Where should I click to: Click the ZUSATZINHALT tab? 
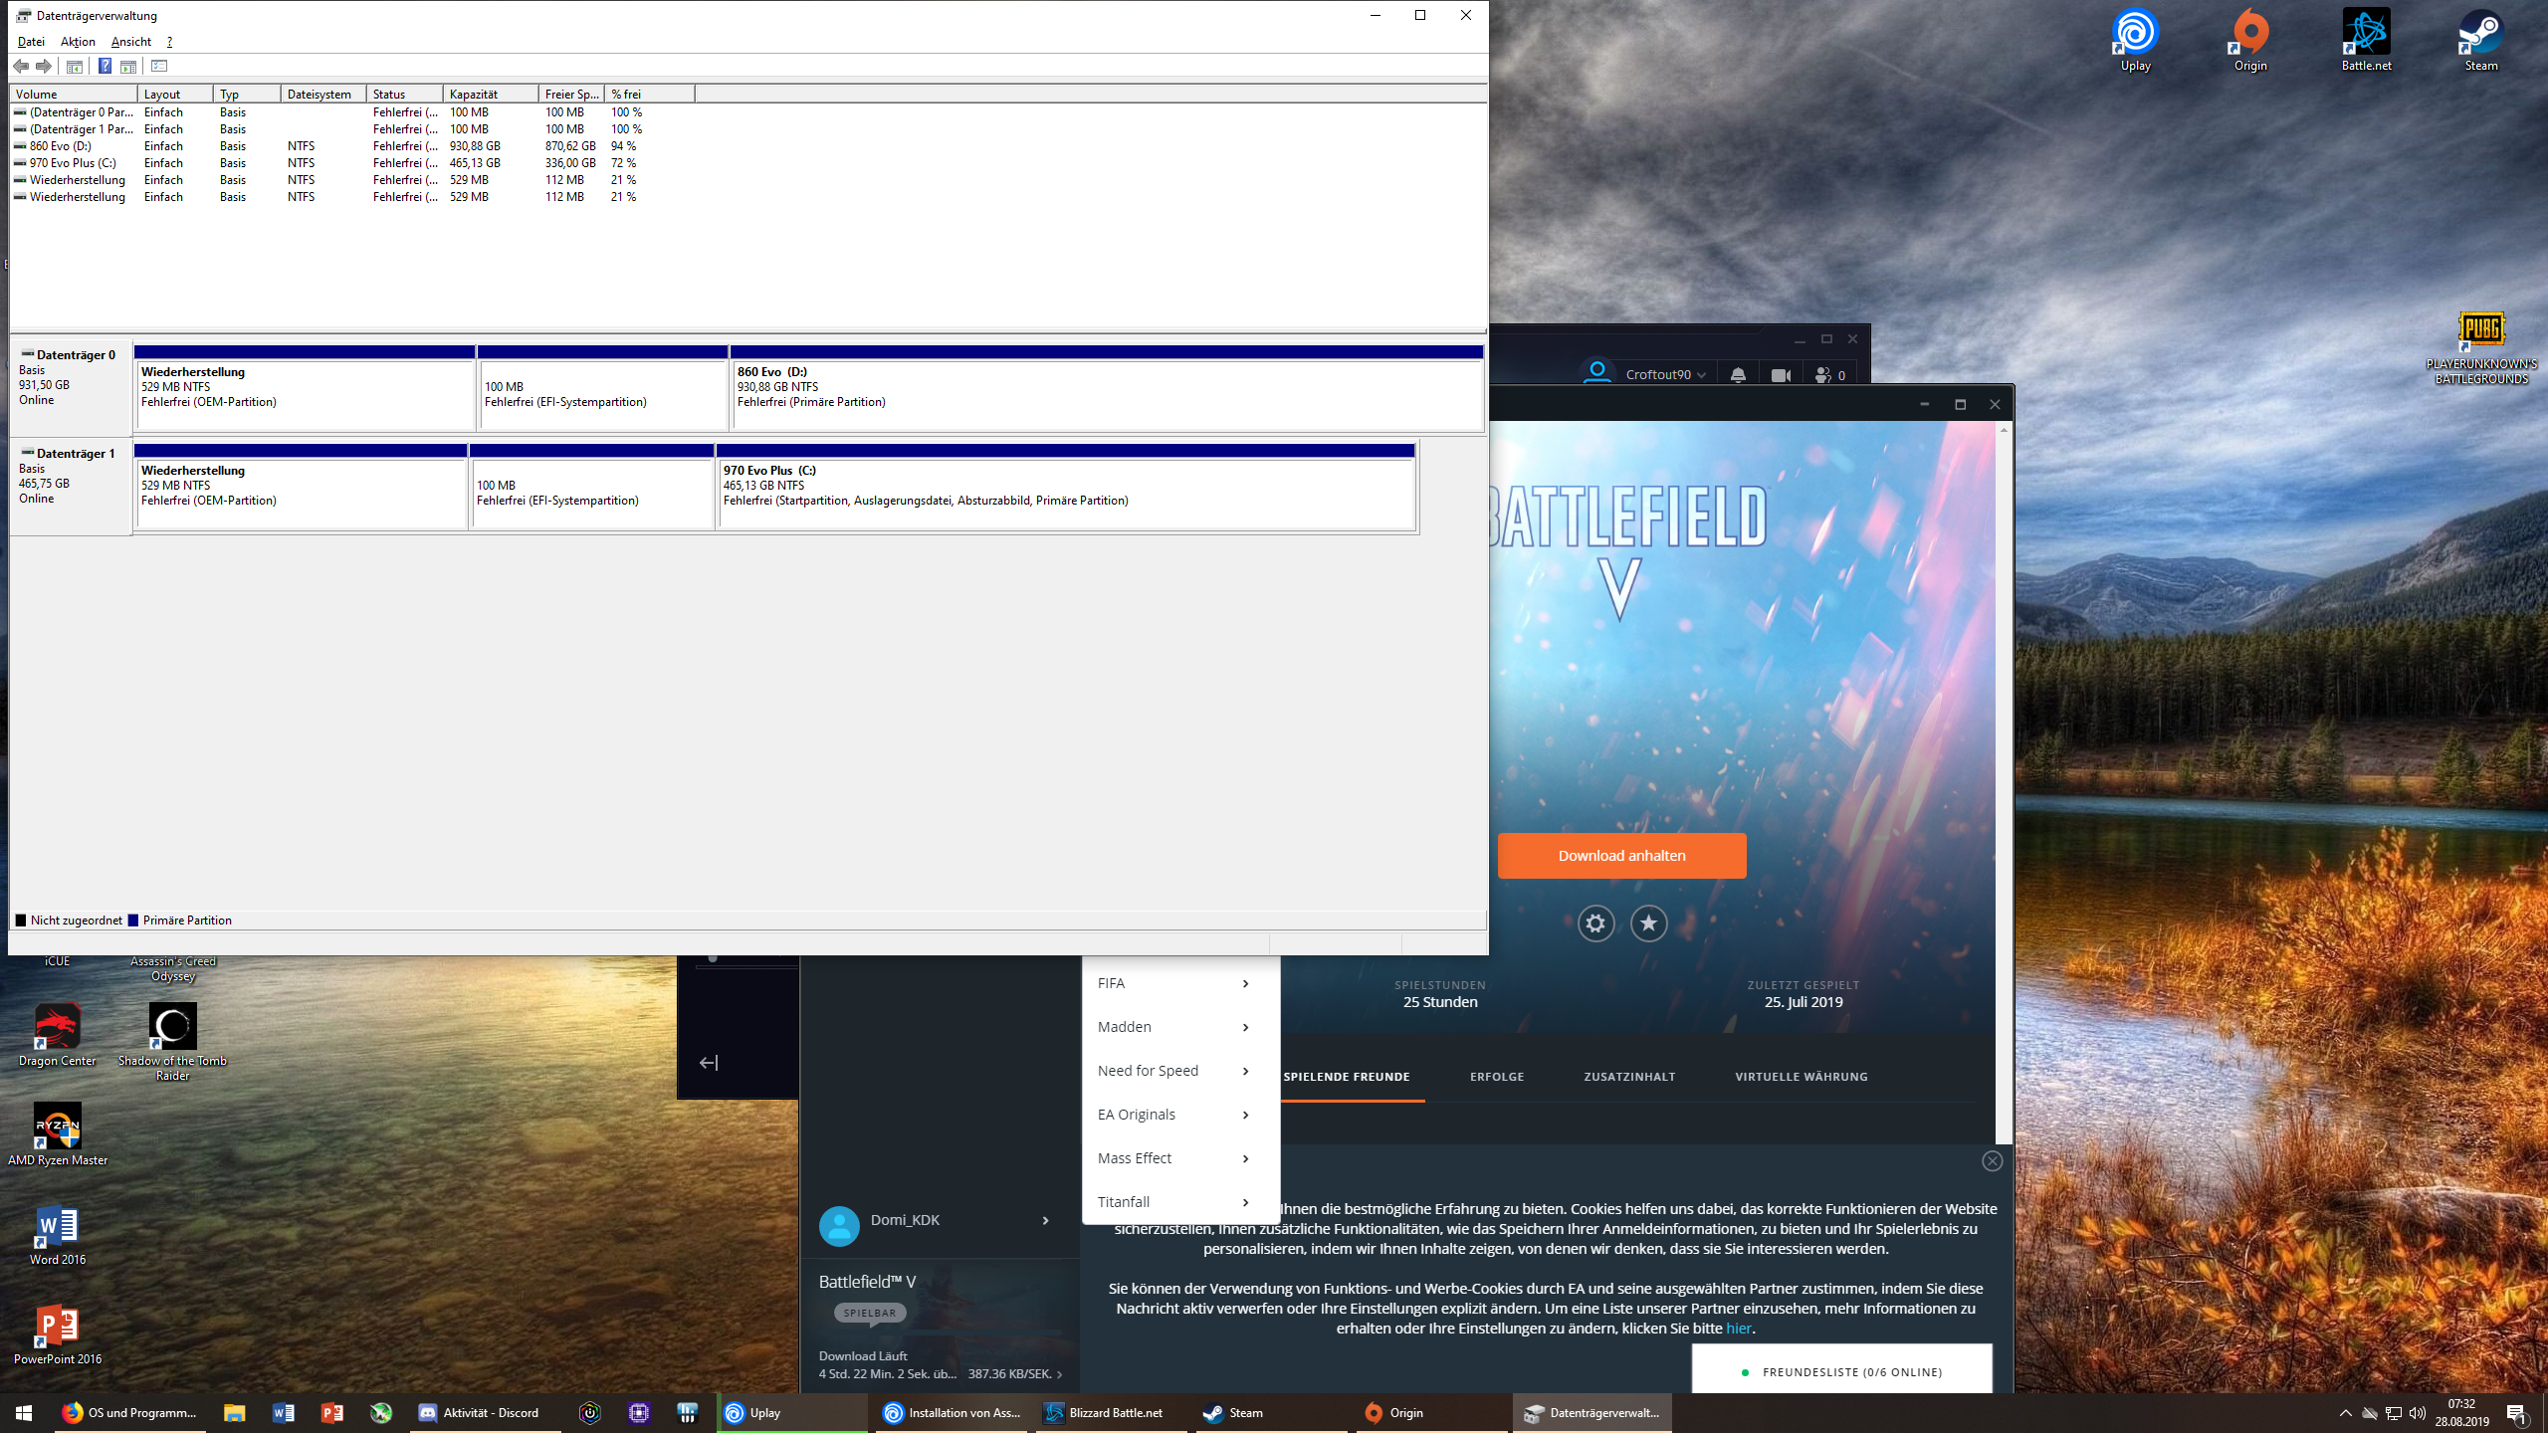coord(1629,1077)
